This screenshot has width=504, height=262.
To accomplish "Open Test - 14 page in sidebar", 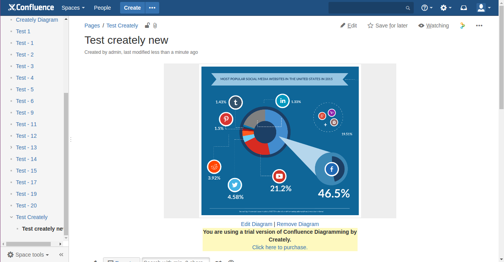I will (x=26, y=159).
